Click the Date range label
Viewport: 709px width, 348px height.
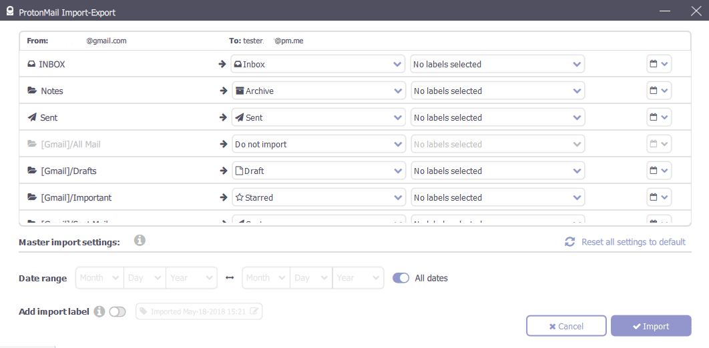pos(43,279)
